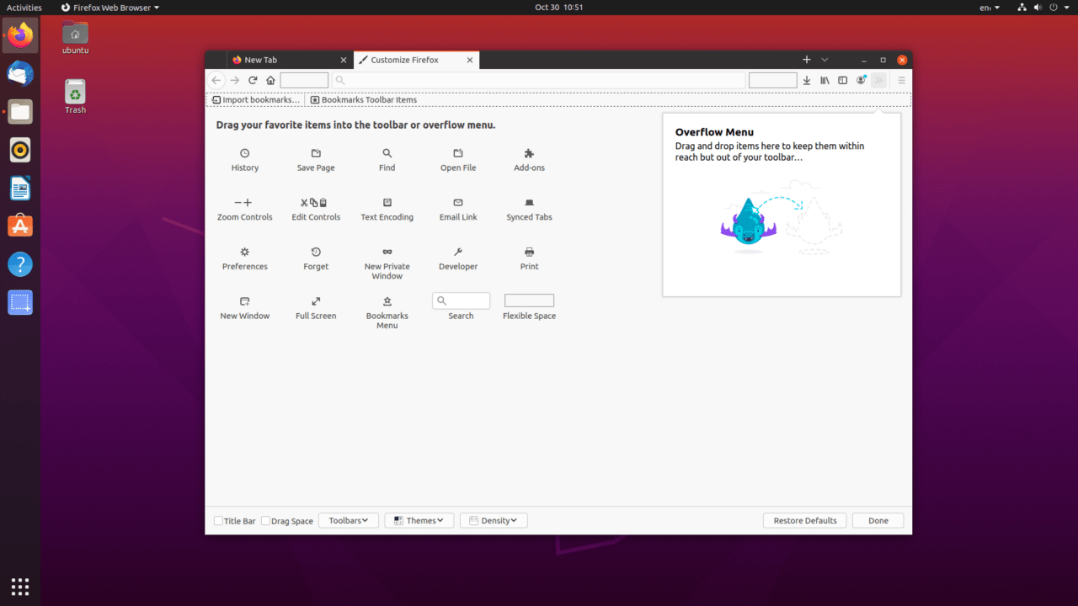Viewport: 1078px width, 606px height.
Task: Open Firefox Web Browser app menu in top bar
Action: tap(109, 8)
